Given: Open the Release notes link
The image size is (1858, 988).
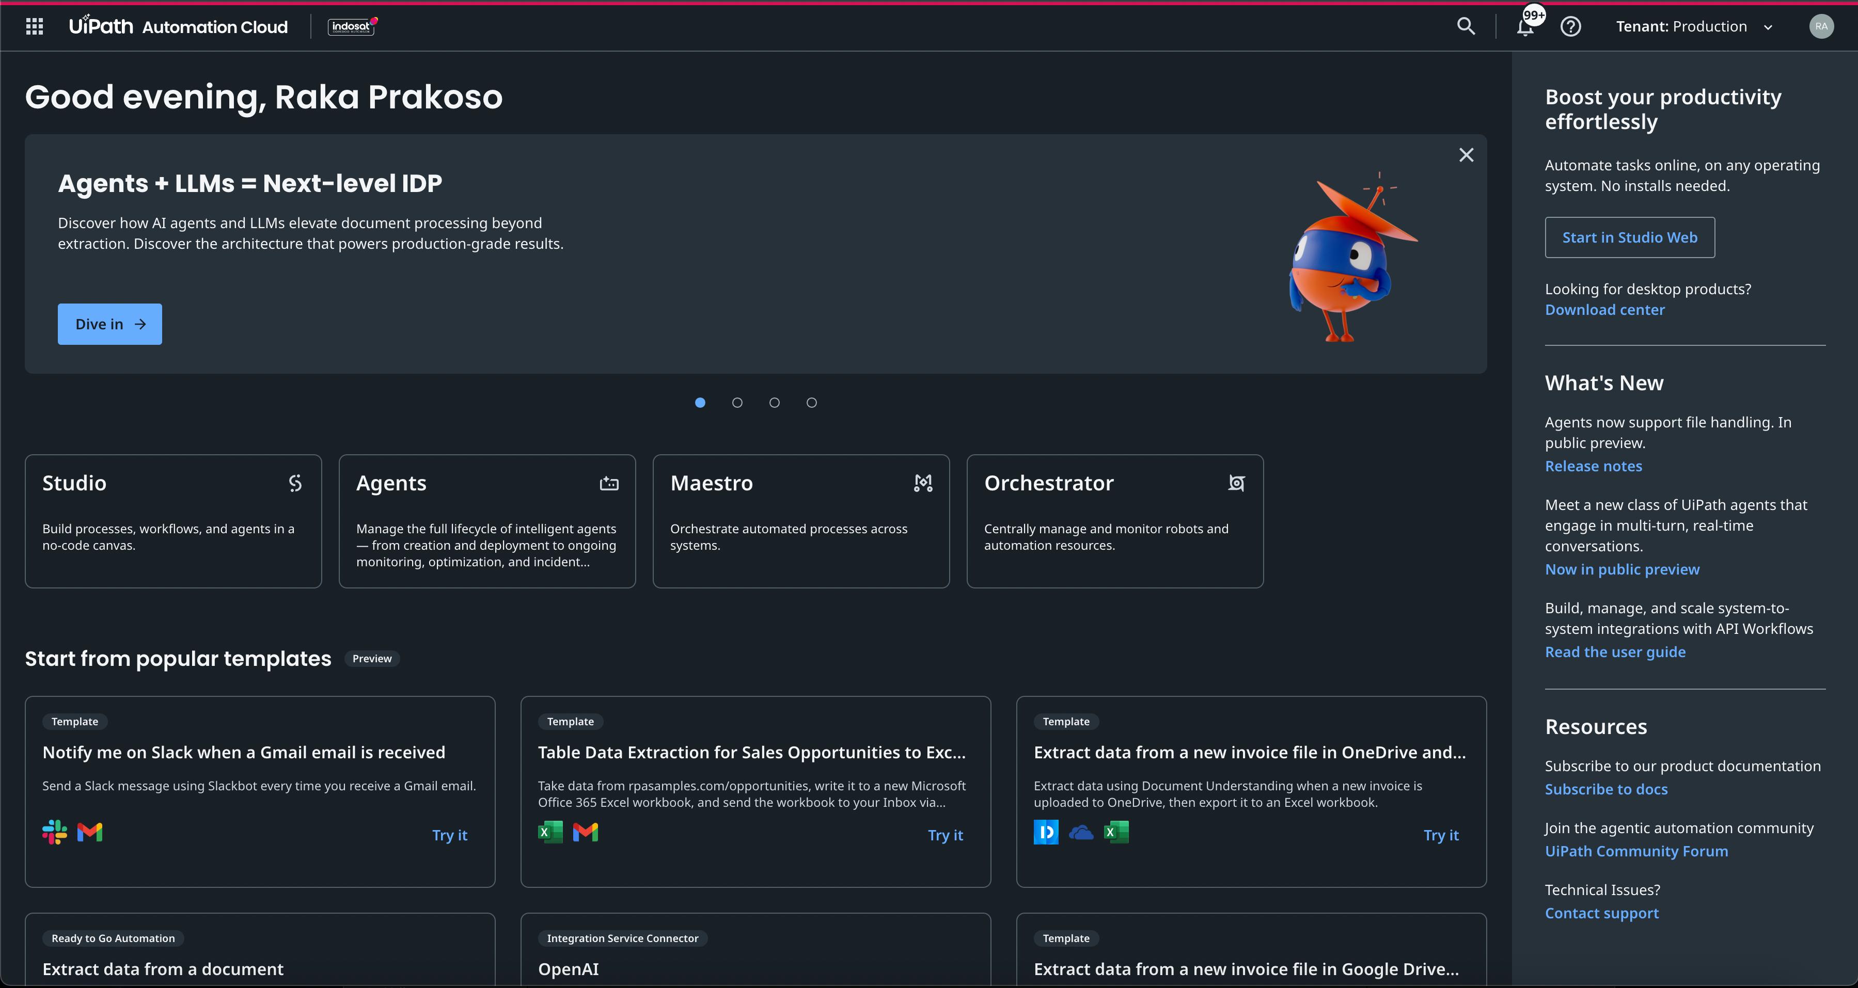Looking at the screenshot, I should (1593, 467).
